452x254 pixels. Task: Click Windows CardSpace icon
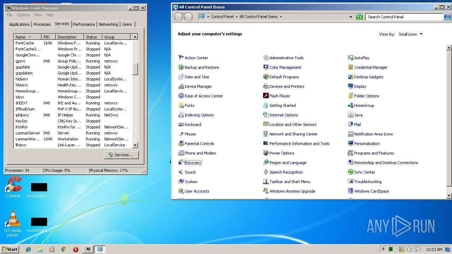click(351, 191)
